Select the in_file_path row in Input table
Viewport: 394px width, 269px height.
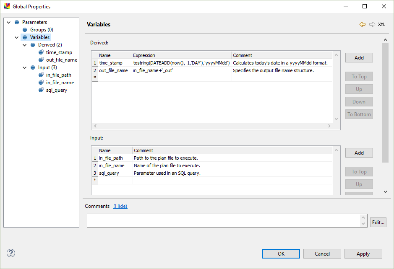click(111, 158)
